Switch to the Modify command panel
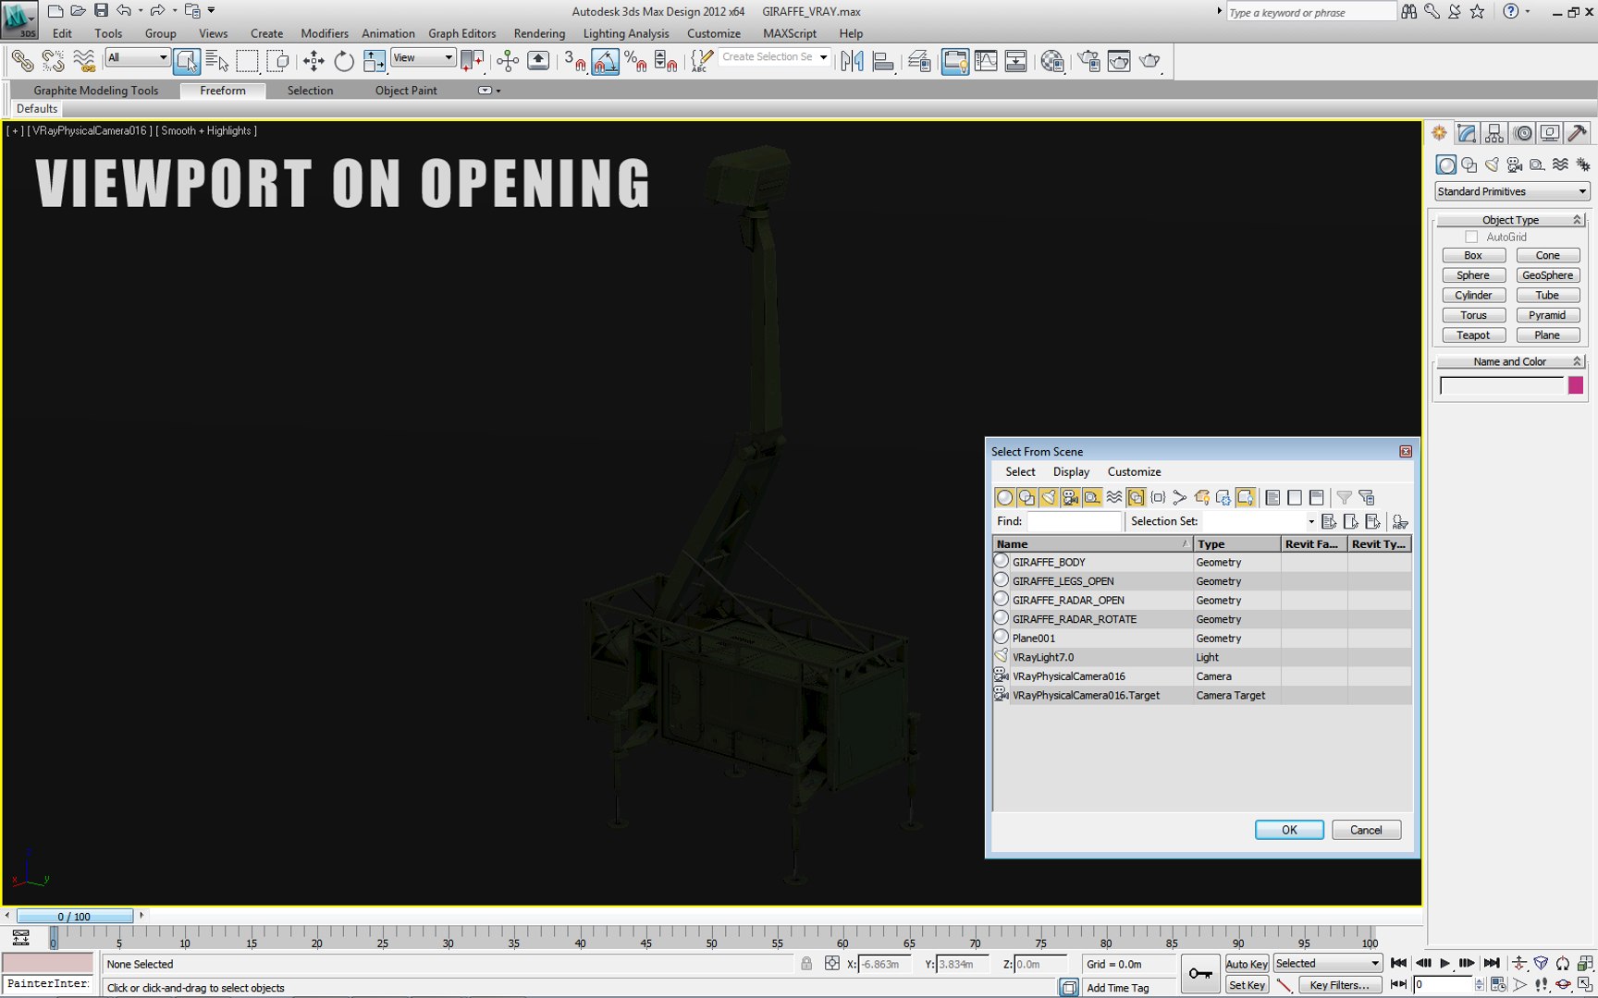 [x=1467, y=133]
